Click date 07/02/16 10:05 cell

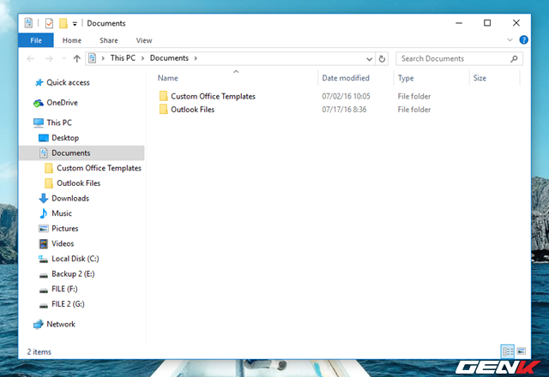(346, 96)
